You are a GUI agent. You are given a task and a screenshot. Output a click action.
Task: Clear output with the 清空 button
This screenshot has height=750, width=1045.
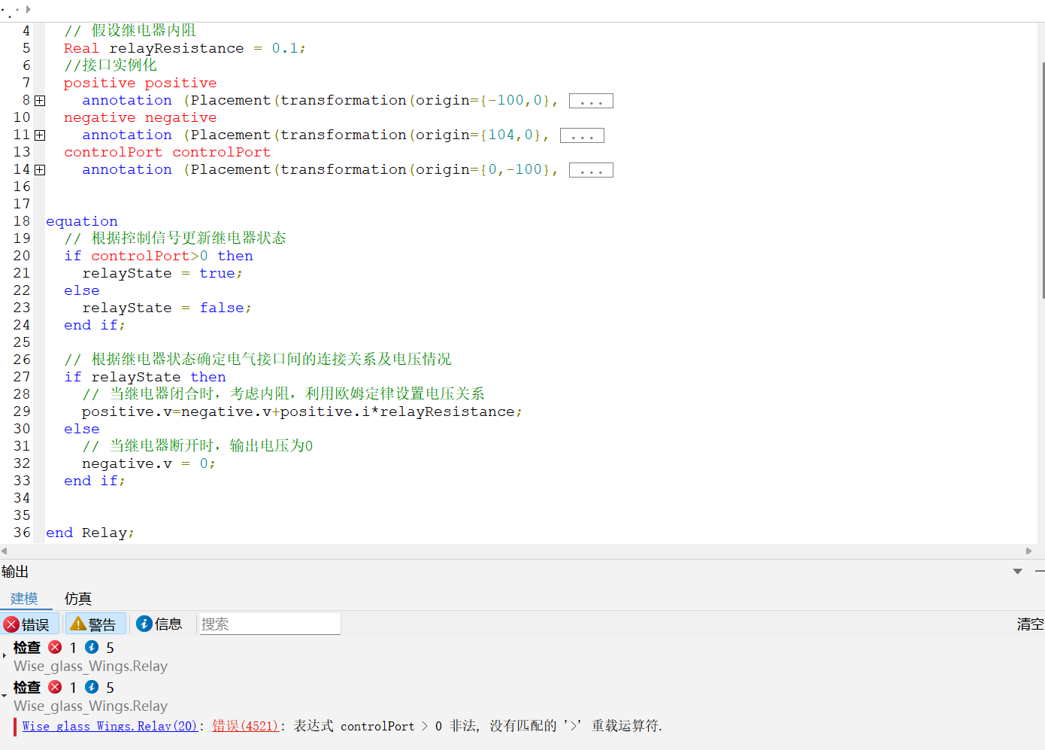1030,624
